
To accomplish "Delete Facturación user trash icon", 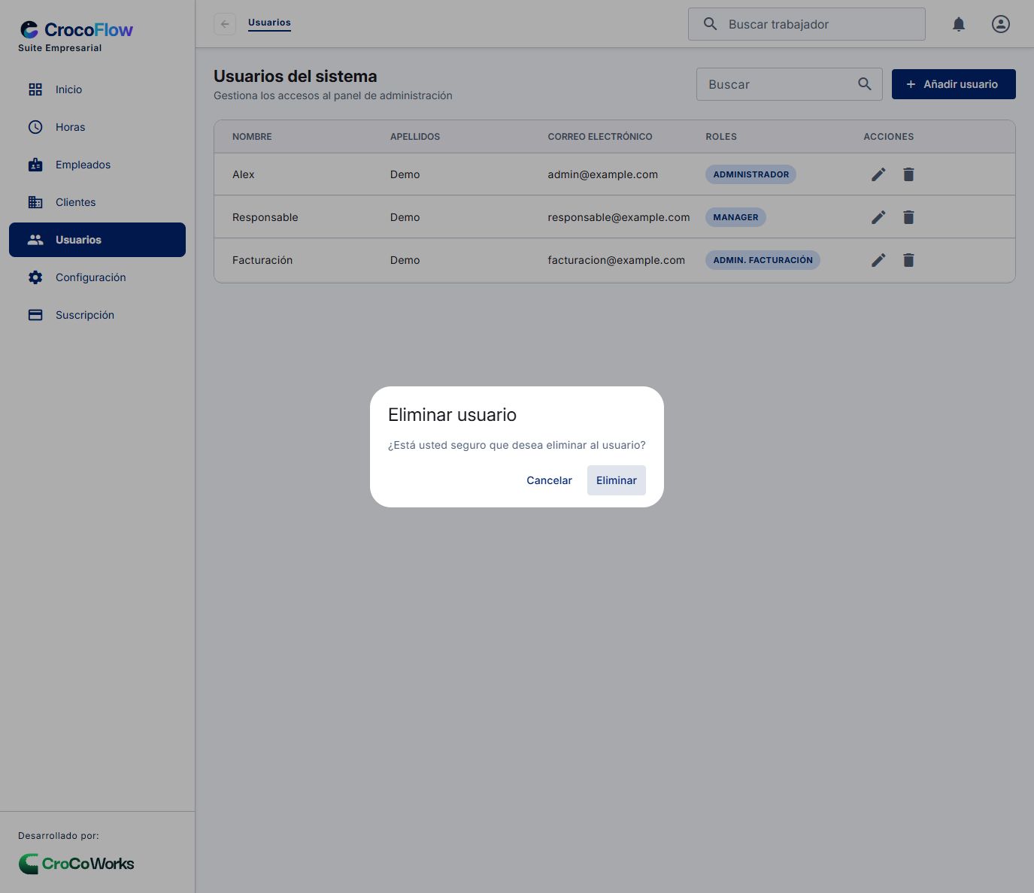I will point(908,260).
